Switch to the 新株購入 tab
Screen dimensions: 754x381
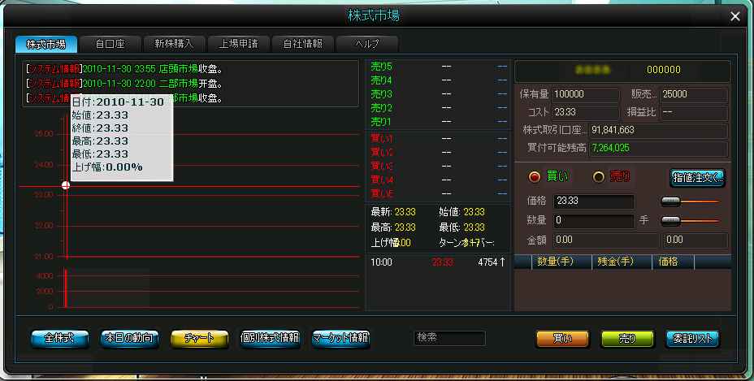pos(174,44)
